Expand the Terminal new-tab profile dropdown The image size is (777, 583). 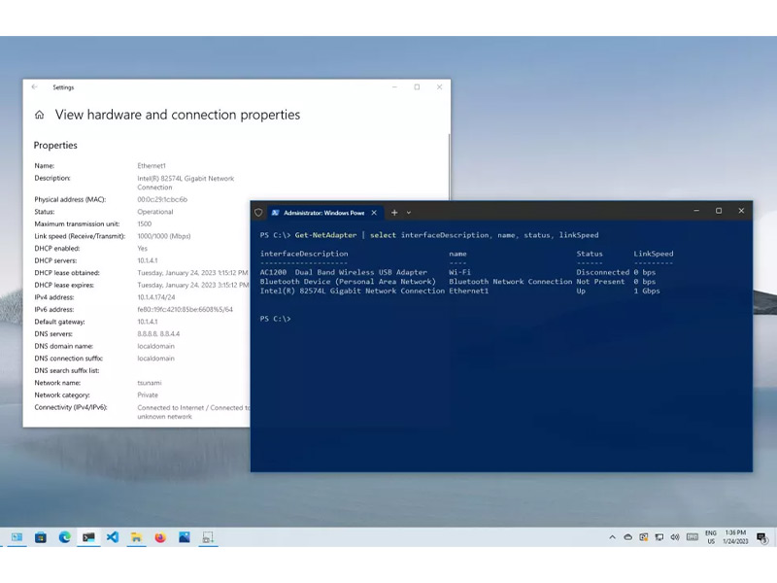pos(409,213)
